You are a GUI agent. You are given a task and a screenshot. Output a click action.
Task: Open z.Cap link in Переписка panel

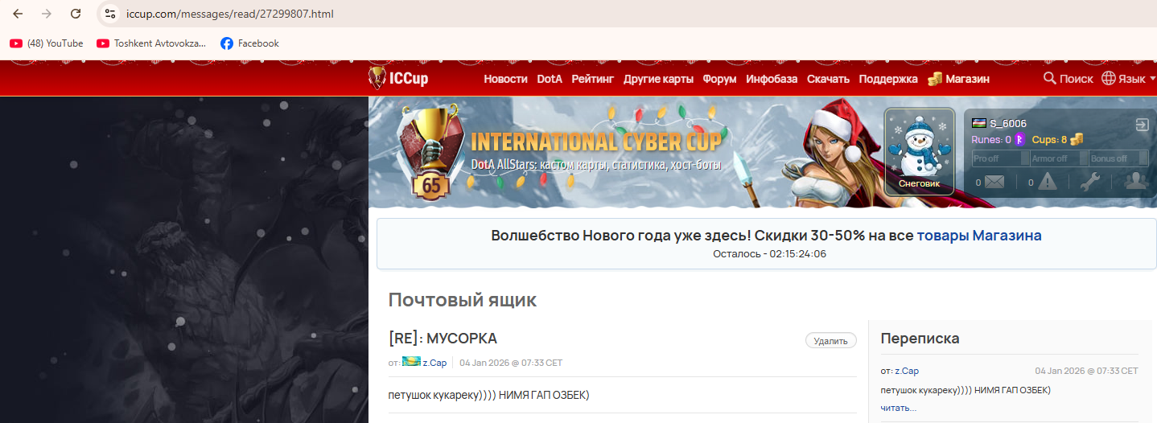907,371
